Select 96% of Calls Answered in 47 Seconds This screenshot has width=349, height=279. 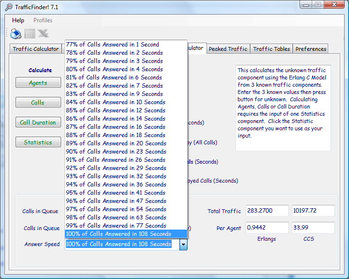(126, 201)
